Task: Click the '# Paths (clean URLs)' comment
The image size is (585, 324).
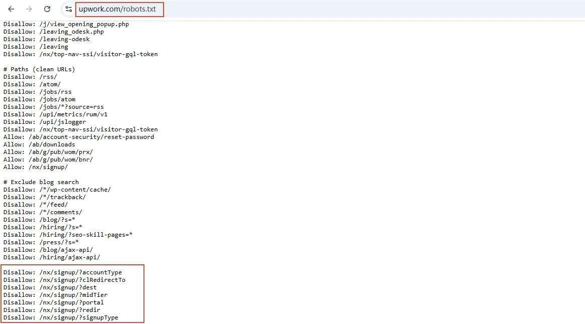Action: point(39,69)
